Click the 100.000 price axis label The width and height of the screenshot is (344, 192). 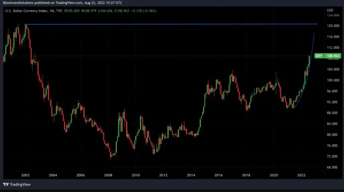(x=333, y=80)
